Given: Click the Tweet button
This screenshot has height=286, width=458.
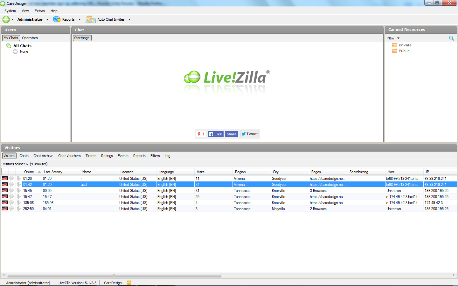Looking at the screenshot, I should pyautogui.click(x=250, y=134).
